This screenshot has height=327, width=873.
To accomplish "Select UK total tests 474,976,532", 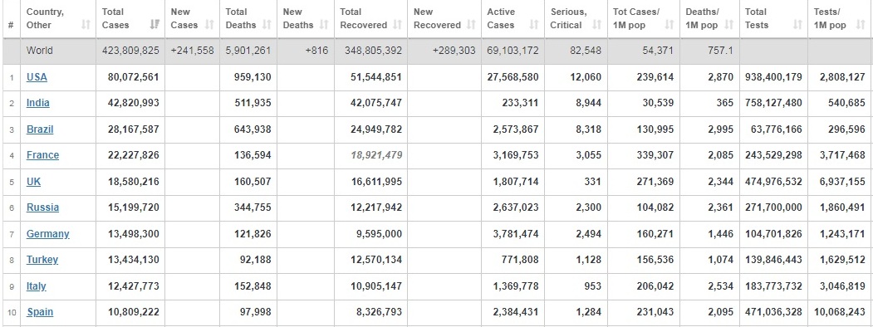I will pos(774,181).
